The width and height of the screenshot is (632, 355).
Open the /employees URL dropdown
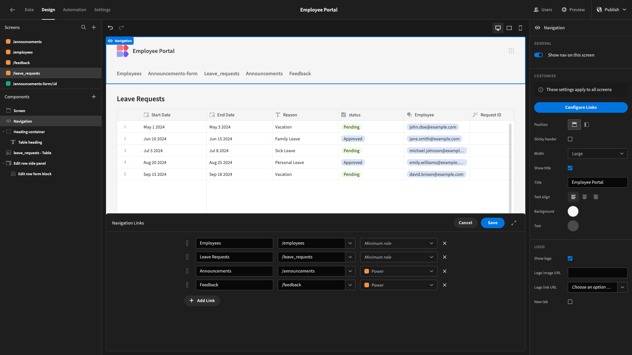pos(350,243)
